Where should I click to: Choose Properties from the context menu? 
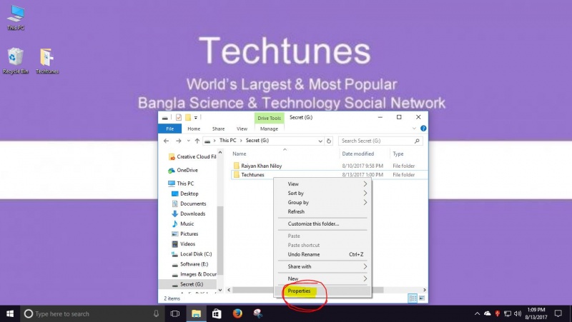click(323, 291)
